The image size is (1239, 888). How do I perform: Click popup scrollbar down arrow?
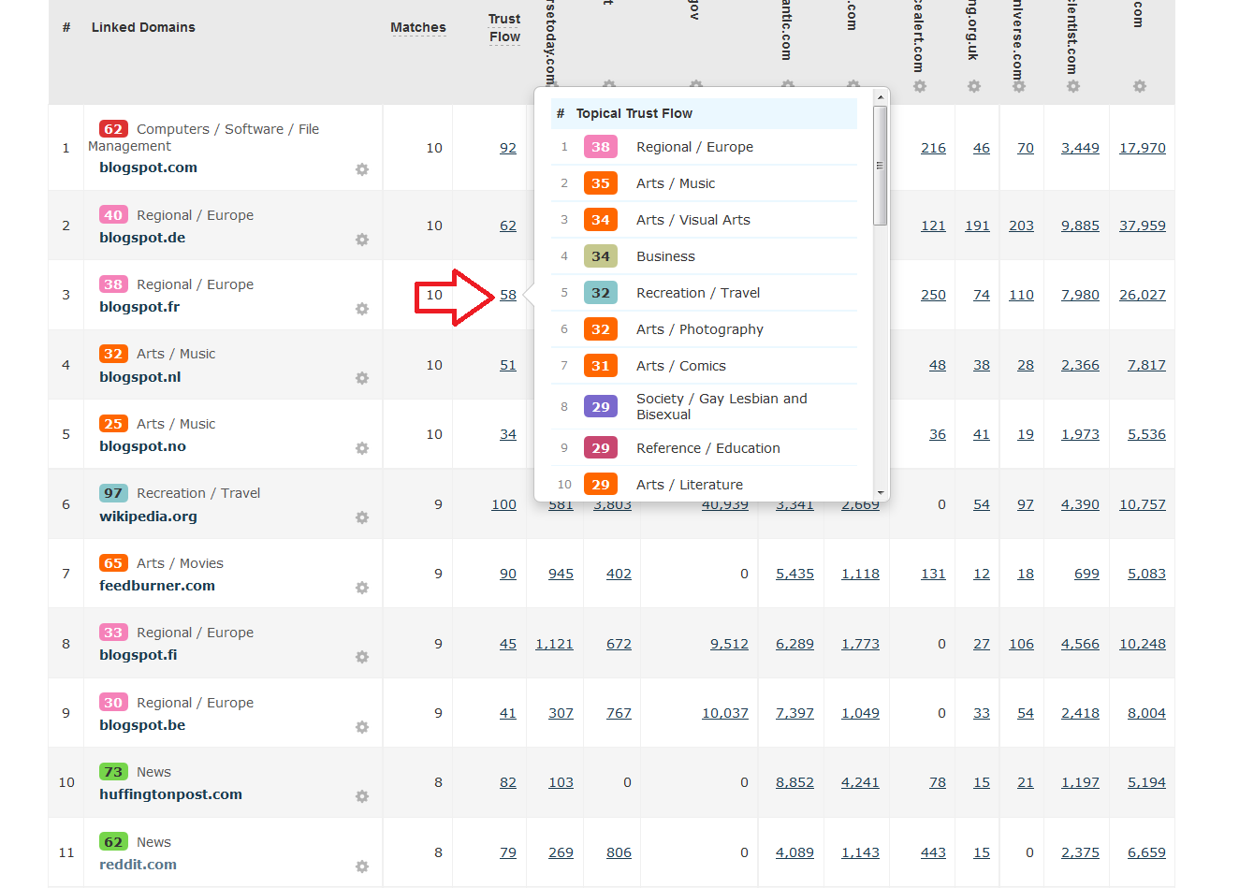point(880,492)
